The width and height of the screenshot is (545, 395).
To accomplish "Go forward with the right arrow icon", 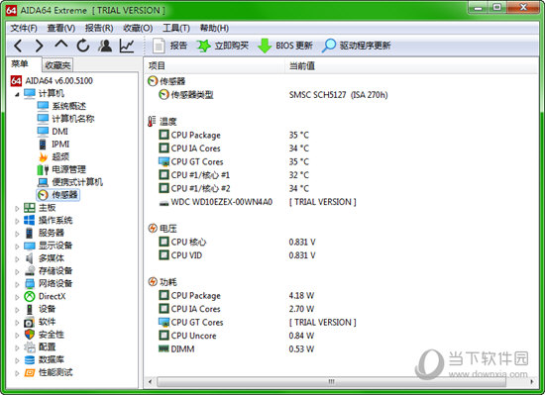I will 39,46.
